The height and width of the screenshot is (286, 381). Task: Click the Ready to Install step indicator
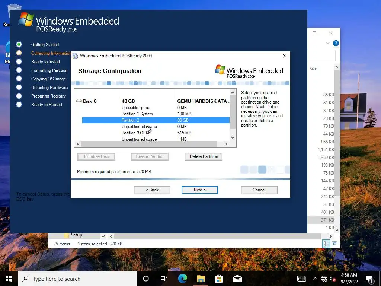[19, 61]
